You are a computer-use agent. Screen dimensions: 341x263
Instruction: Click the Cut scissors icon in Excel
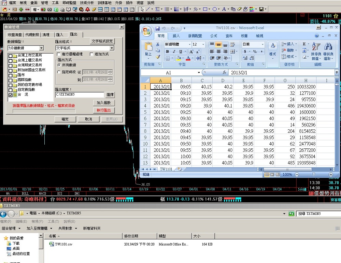(x=158, y=44)
